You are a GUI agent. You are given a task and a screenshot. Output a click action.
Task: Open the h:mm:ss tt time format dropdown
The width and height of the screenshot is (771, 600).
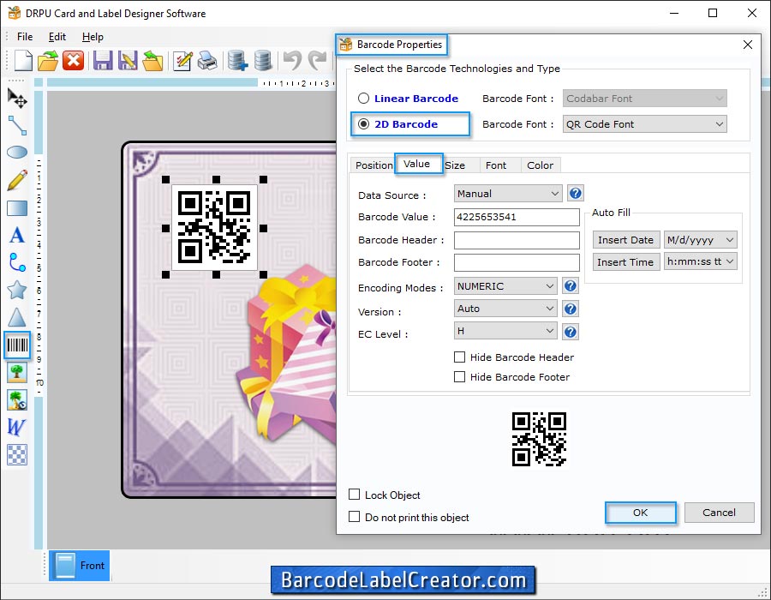pyautogui.click(x=700, y=261)
